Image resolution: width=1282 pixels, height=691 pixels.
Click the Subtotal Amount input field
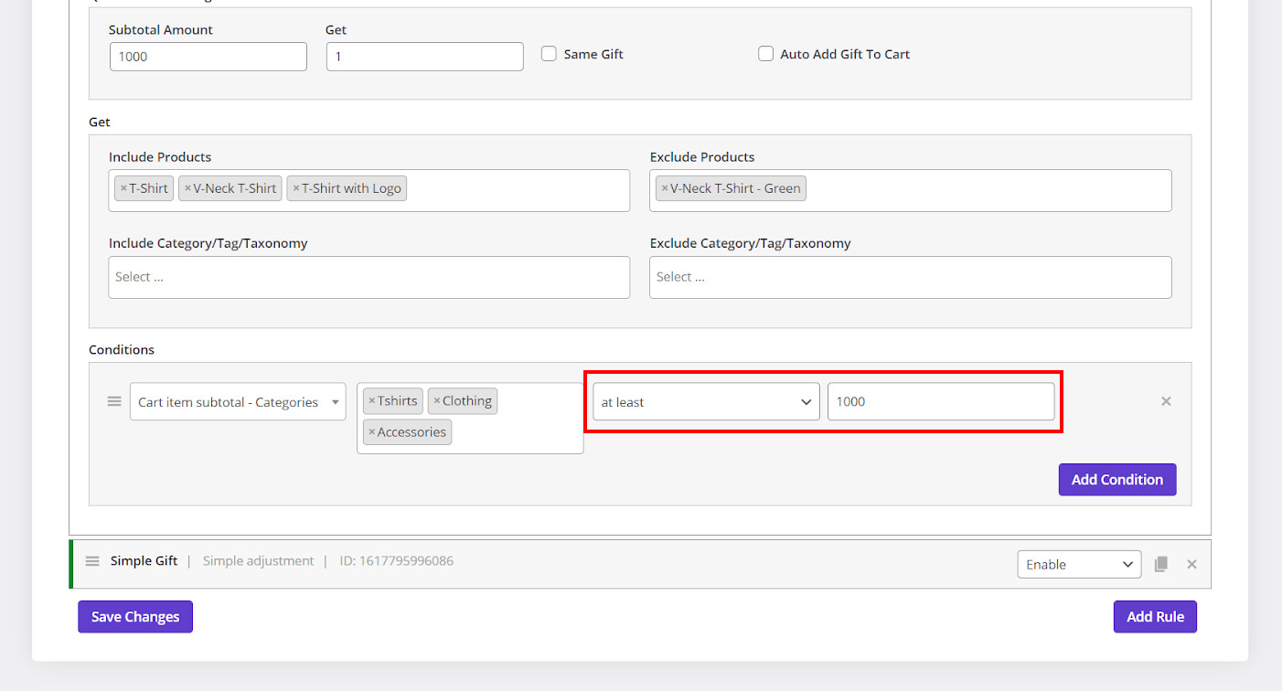pos(208,57)
